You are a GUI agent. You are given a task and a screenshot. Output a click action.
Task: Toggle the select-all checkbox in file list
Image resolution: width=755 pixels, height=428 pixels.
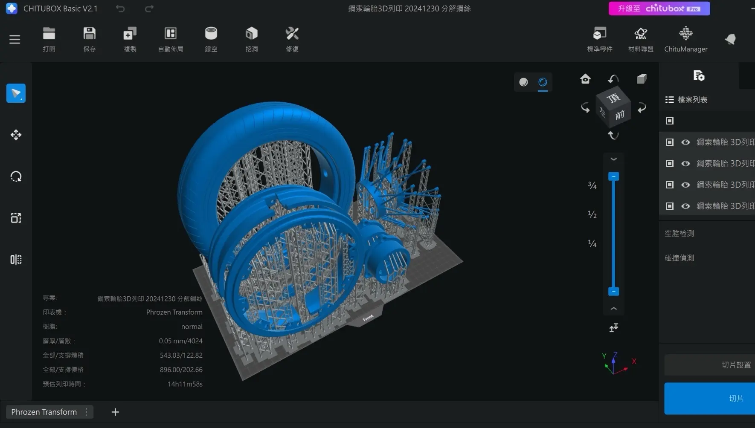click(670, 121)
